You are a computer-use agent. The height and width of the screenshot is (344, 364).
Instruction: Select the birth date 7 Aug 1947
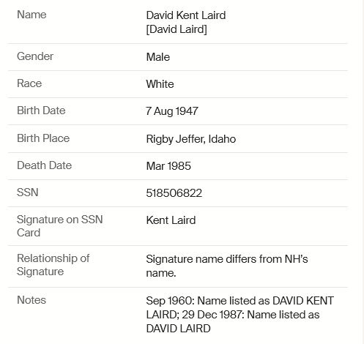point(172,111)
